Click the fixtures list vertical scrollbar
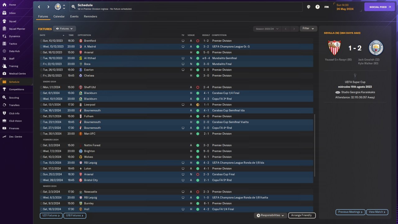Viewport: 398px width, 224px height. click(x=315, y=145)
